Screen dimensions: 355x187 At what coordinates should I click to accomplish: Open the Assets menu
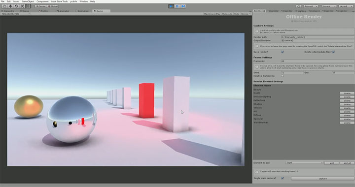(x=16, y=1)
